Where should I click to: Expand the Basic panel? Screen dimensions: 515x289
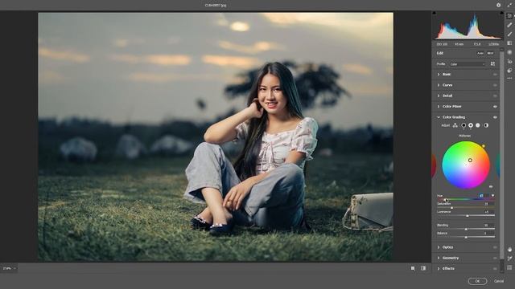pyautogui.click(x=439, y=75)
